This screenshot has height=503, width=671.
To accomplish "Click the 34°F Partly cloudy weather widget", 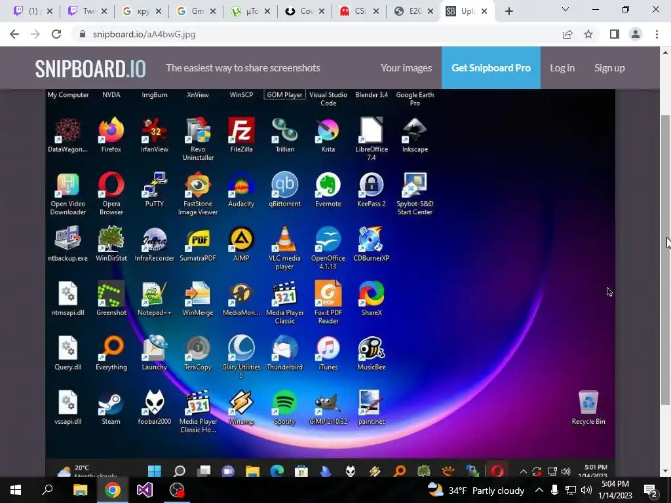I will (476, 490).
